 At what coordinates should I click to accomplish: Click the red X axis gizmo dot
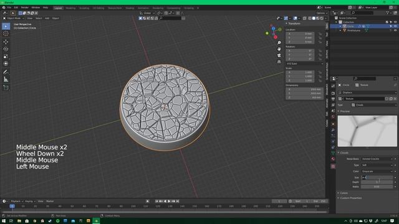point(276,37)
